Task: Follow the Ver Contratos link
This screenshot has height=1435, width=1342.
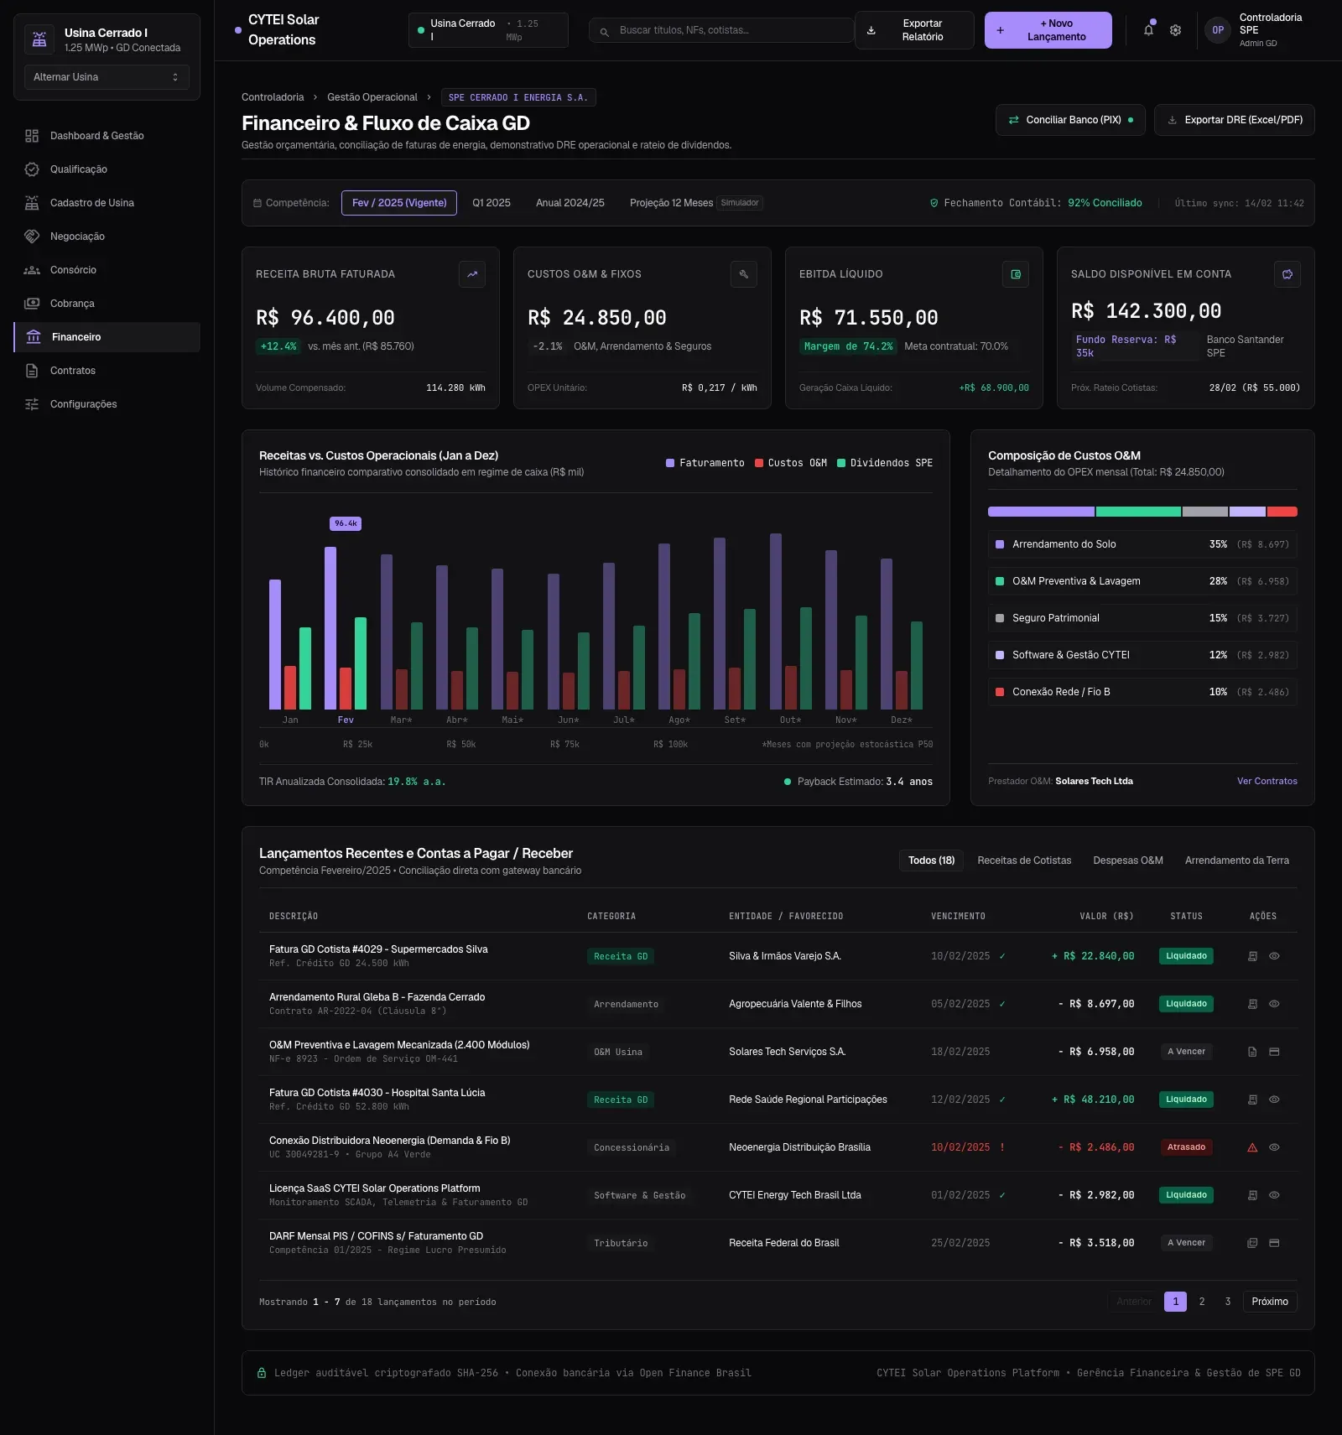Action: (1267, 782)
